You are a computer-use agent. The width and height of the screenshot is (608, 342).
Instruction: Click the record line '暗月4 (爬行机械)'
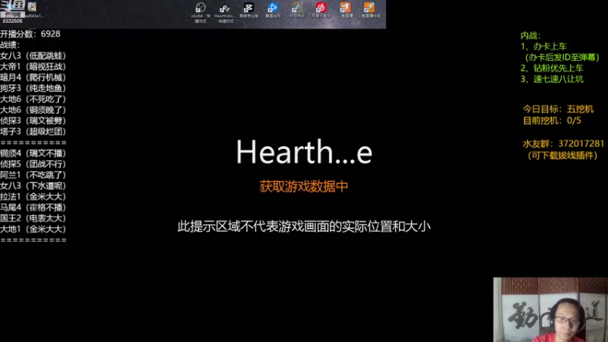(33, 78)
